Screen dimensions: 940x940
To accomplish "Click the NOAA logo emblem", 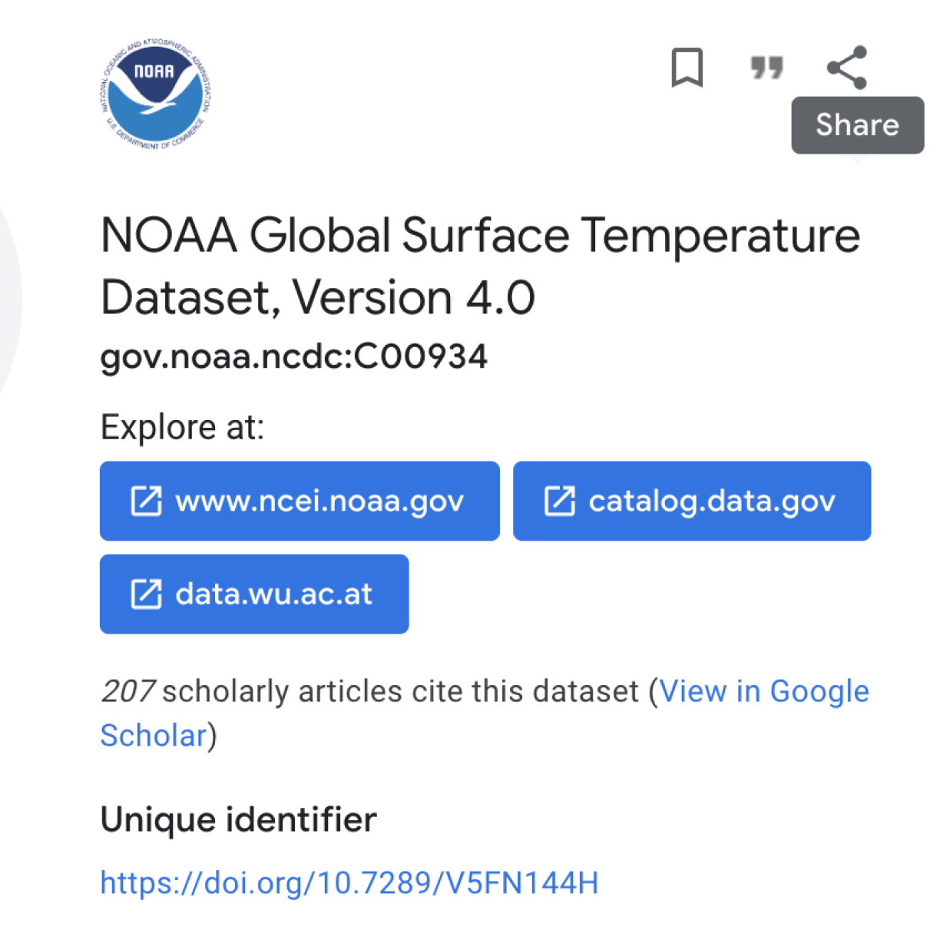I will (x=156, y=94).
